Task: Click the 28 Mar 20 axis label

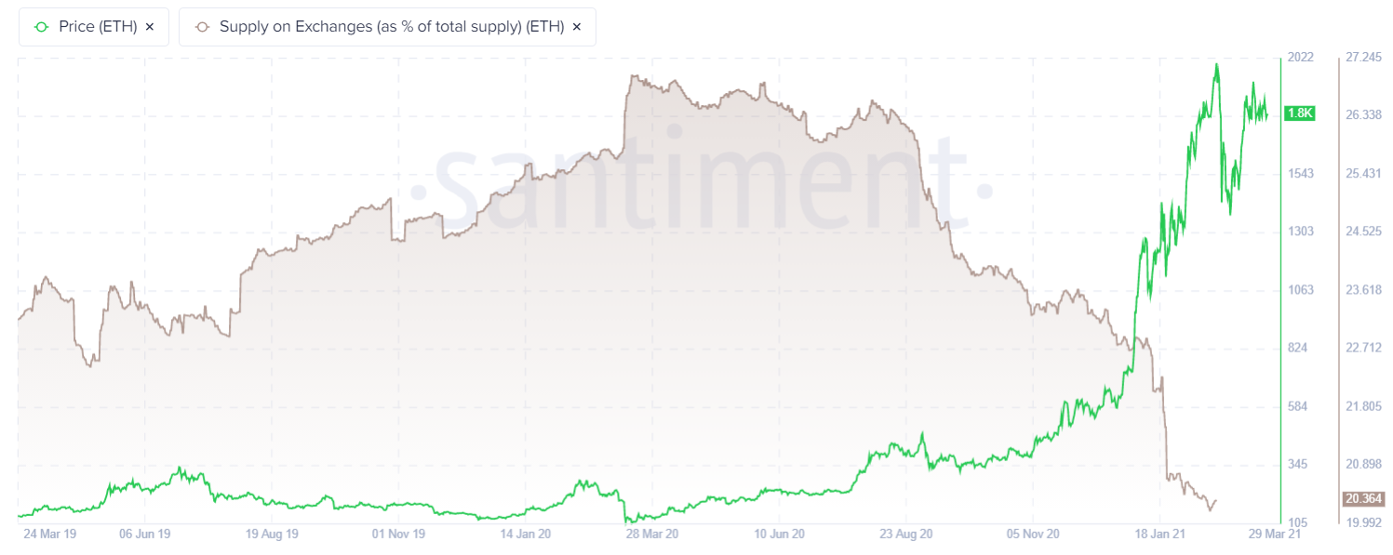Action: point(653,535)
